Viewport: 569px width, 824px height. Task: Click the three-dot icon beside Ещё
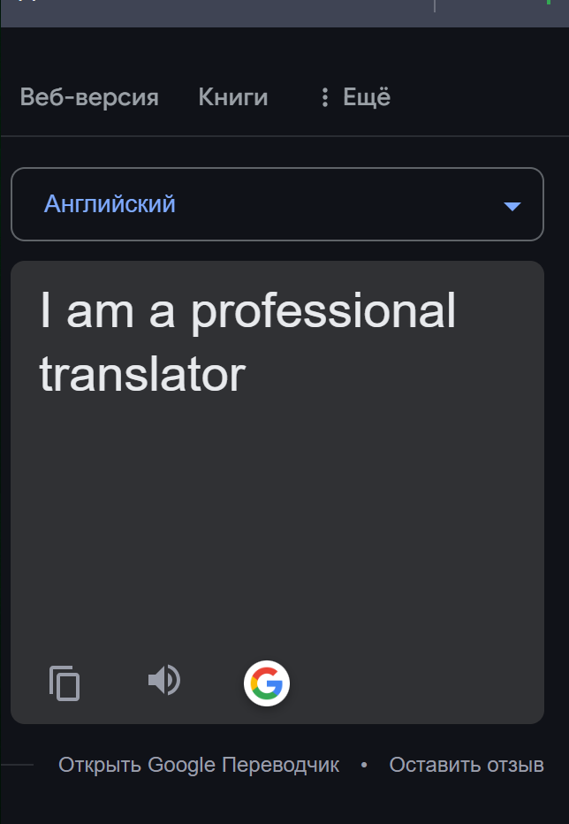click(325, 97)
